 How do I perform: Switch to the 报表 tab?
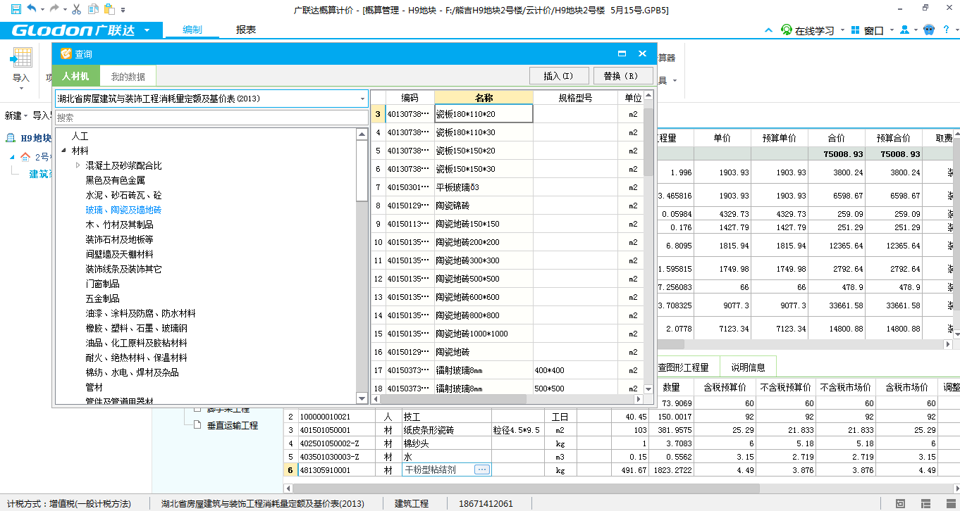point(246,30)
